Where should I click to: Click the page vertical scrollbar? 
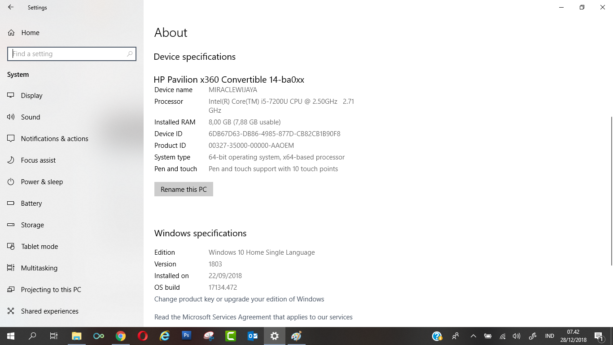click(x=611, y=191)
